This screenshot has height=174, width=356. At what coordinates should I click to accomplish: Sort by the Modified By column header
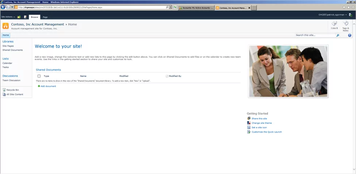click(x=175, y=76)
